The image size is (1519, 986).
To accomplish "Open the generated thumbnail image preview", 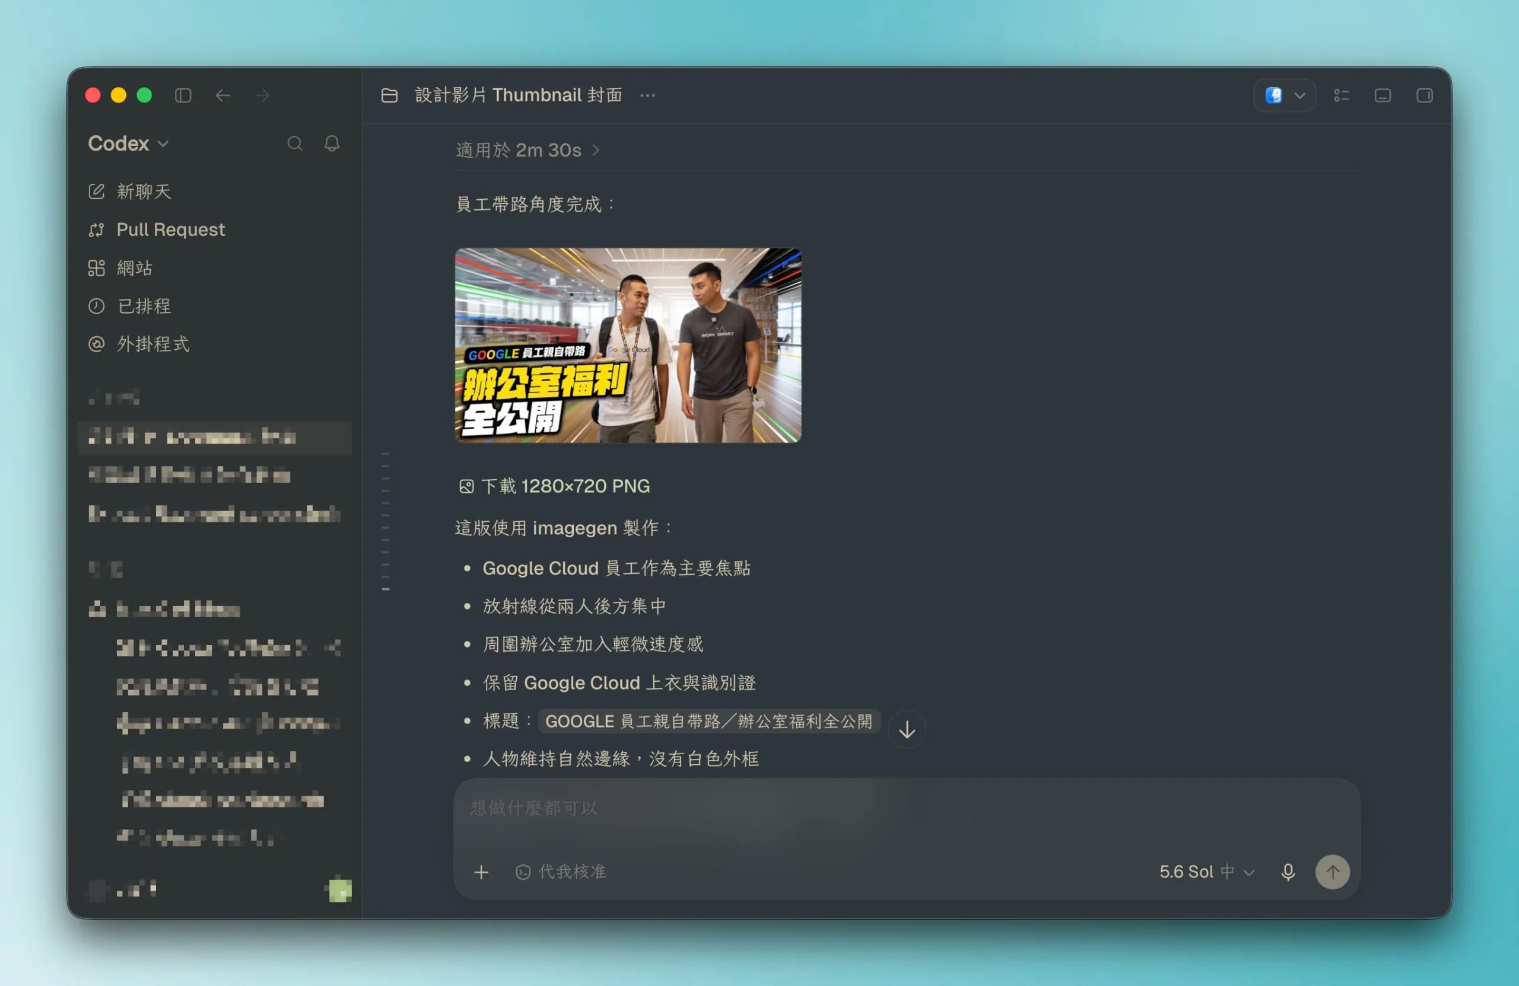I will click(628, 345).
